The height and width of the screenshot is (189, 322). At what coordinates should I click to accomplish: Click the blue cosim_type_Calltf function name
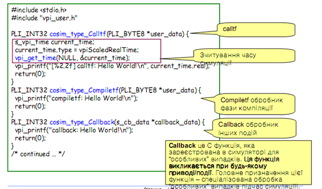click(78, 34)
